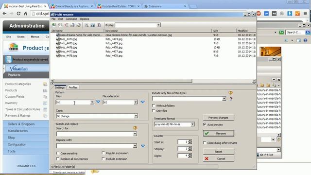
Task: Open the Include only files of this type dropdown
Action: tap(224, 99)
